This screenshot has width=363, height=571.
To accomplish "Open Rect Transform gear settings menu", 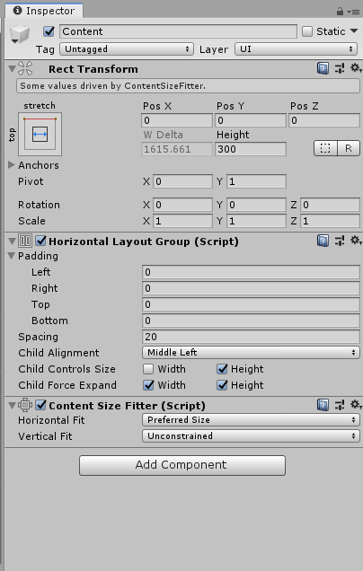I will (356, 67).
